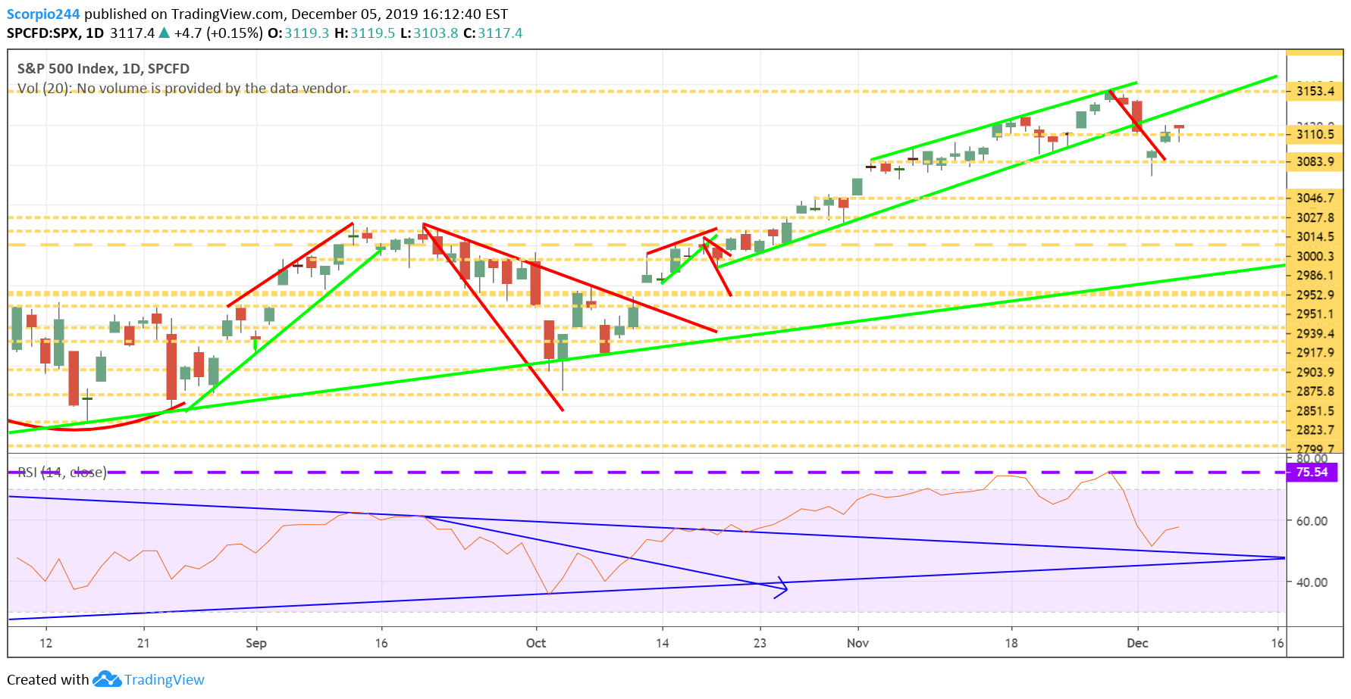Click the close value C:3117.4
Viewport: 1351px width, 699px height.
[493, 33]
